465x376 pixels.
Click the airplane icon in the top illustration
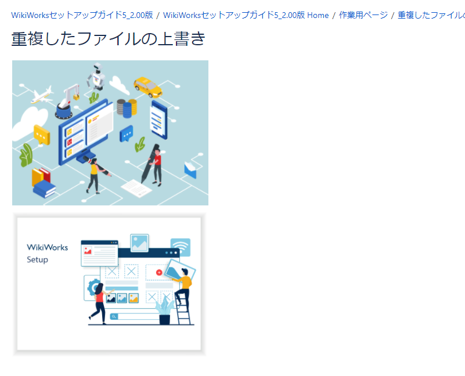click(x=42, y=95)
